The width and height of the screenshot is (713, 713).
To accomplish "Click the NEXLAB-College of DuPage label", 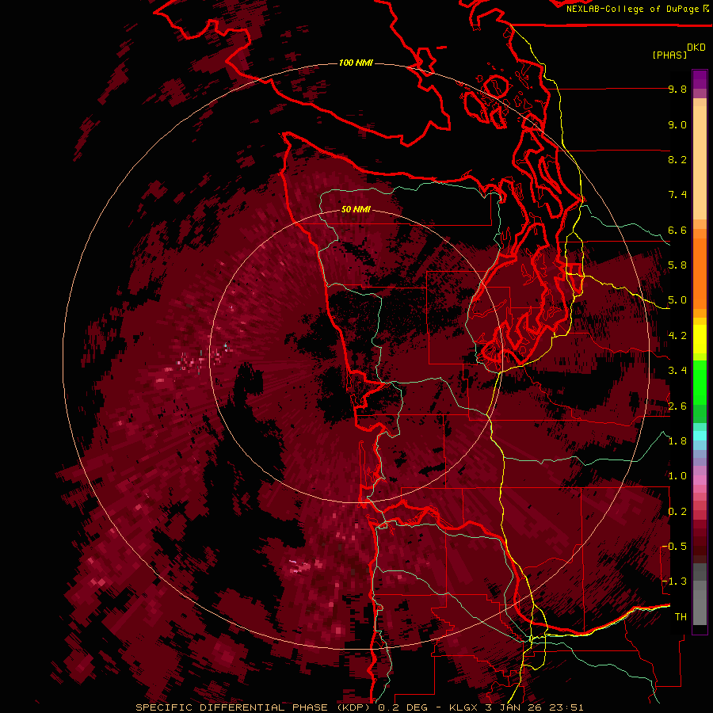I will coord(637,9).
